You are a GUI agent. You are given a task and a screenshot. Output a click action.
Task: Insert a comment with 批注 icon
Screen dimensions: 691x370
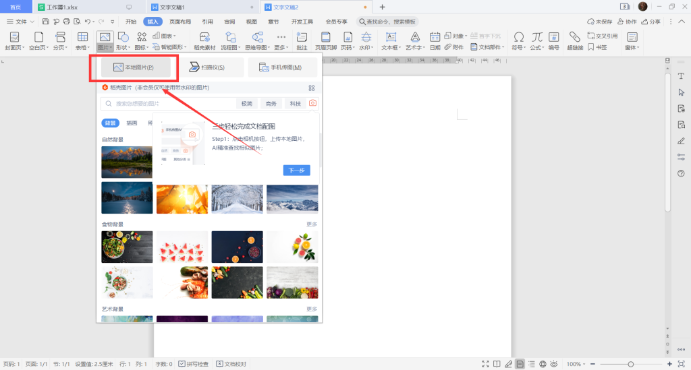[302, 40]
